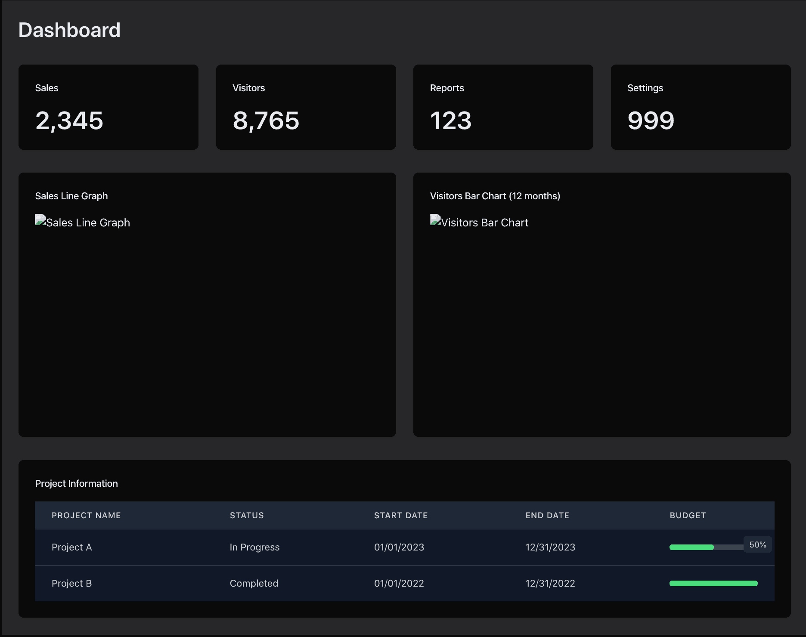Open the Reports card
Screen dimensions: 806x637
pos(503,107)
